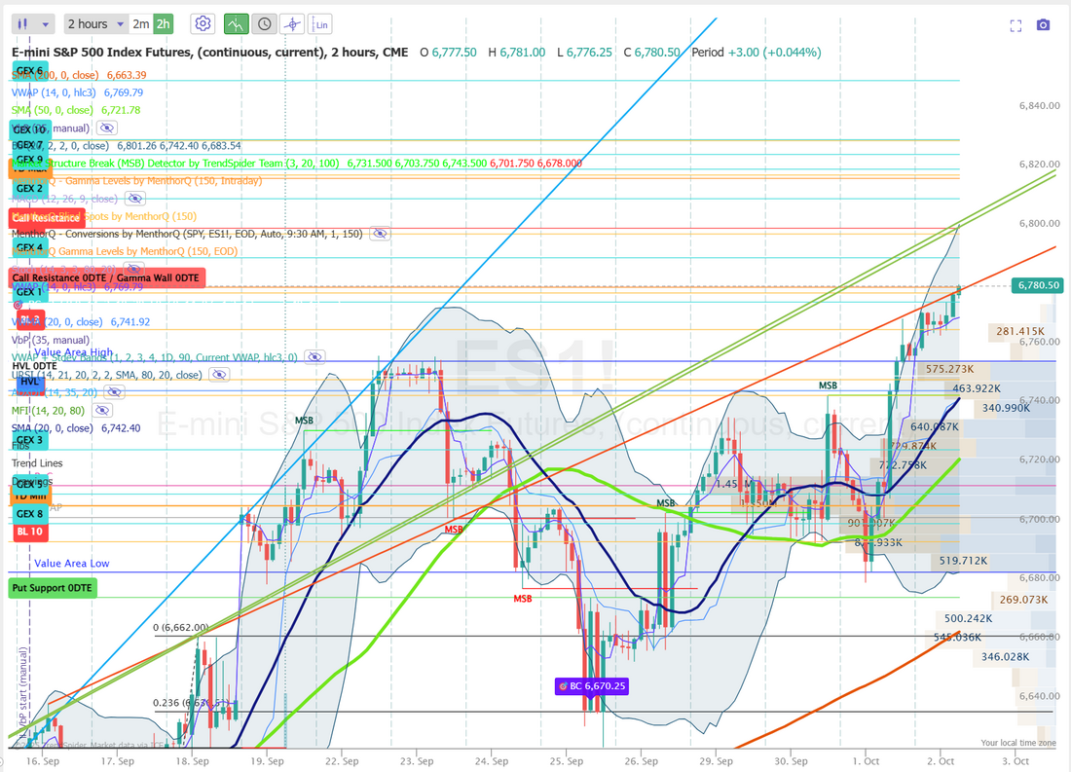1071x772 pixels.
Task: Toggle visibility eye for URSI indicator
Action: coord(220,375)
